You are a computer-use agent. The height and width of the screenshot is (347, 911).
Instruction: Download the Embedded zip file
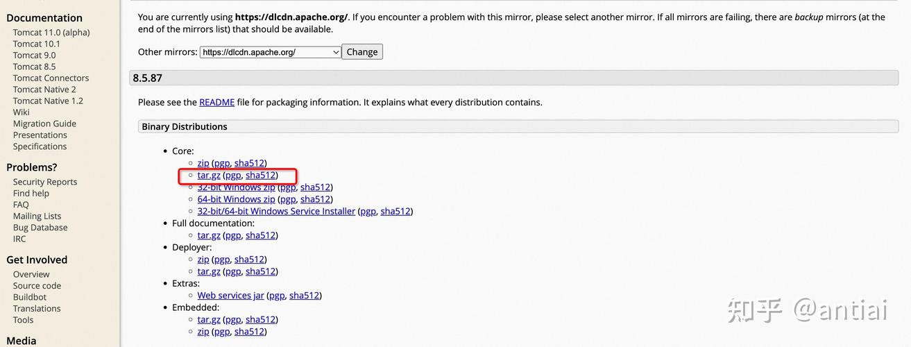pyautogui.click(x=203, y=332)
